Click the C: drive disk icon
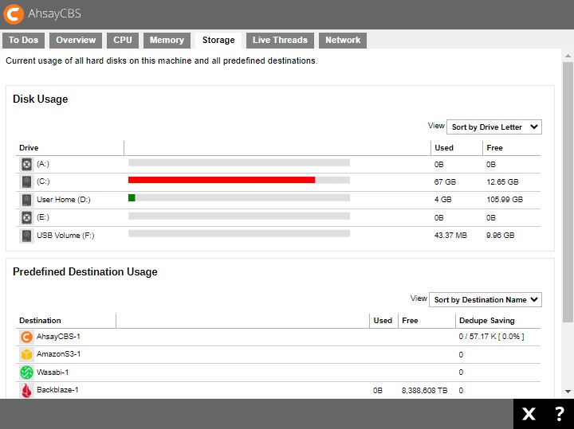 pyautogui.click(x=26, y=181)
